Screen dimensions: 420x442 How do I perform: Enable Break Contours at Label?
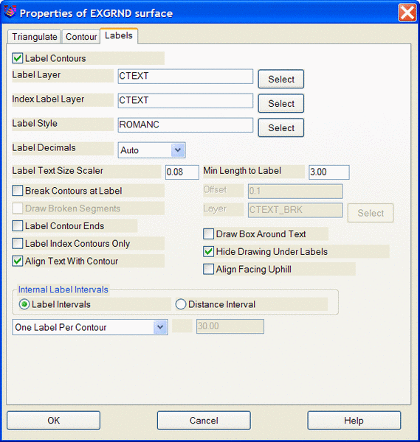pyautogui.click(x=18, y=191)
